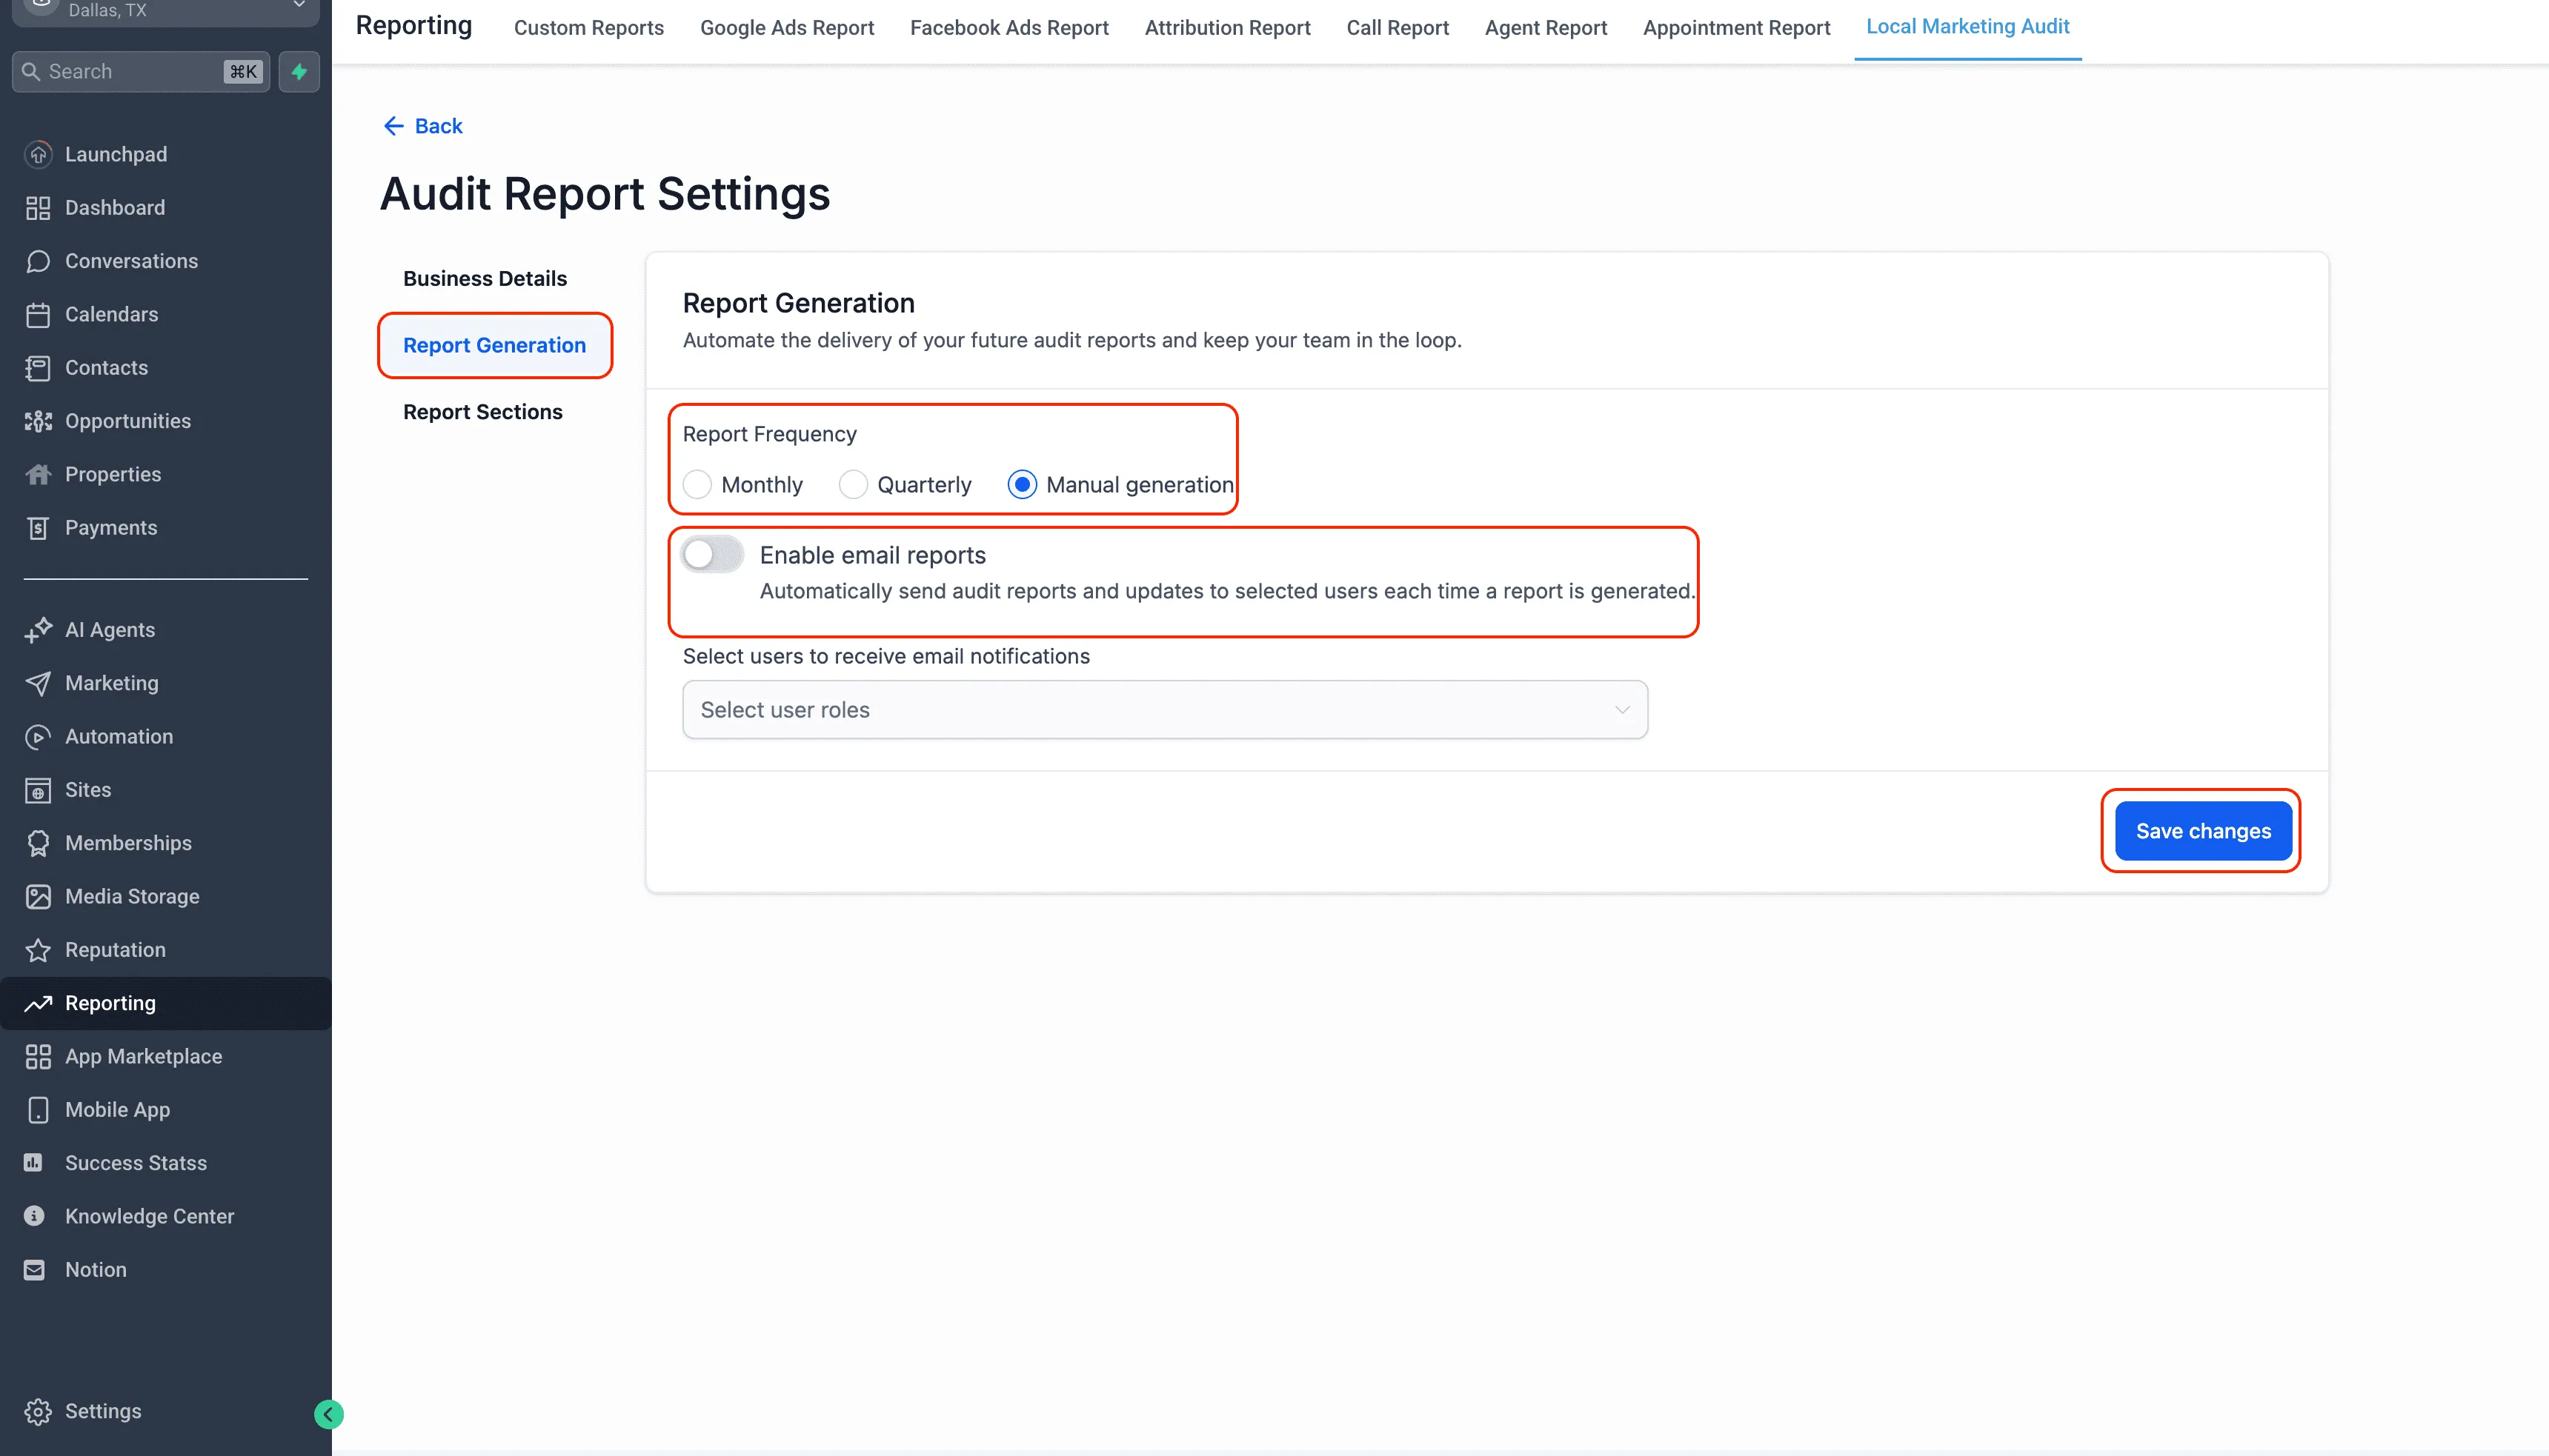The image size is (2549, 1456).
Task: Open Settings from the bottom of the sidebar
Action: [102, 1410]
